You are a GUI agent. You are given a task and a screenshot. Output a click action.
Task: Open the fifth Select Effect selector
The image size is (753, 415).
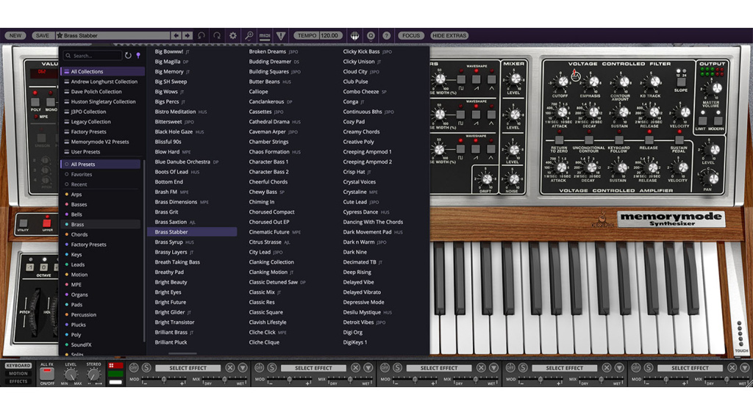[x=690, y=368]
